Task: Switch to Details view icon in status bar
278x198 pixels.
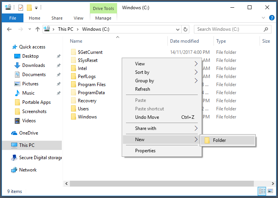Action: pyautogui.click(x=262, y=191)
